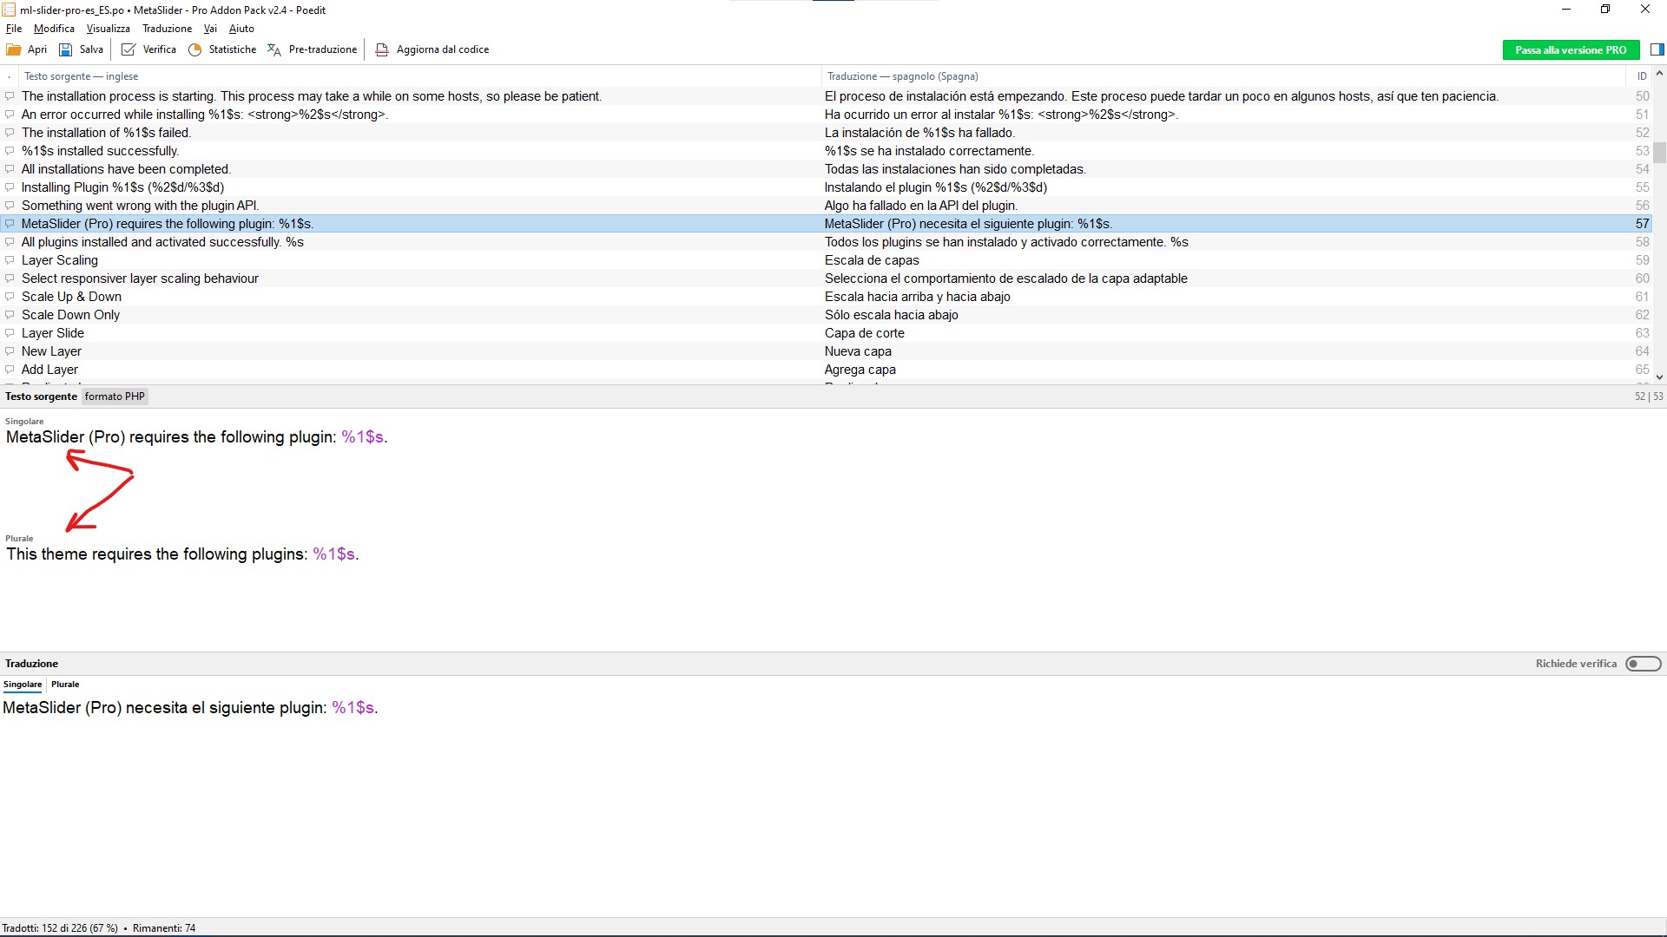Toggle the Richiede verifica switch

tap(1643, 664)
